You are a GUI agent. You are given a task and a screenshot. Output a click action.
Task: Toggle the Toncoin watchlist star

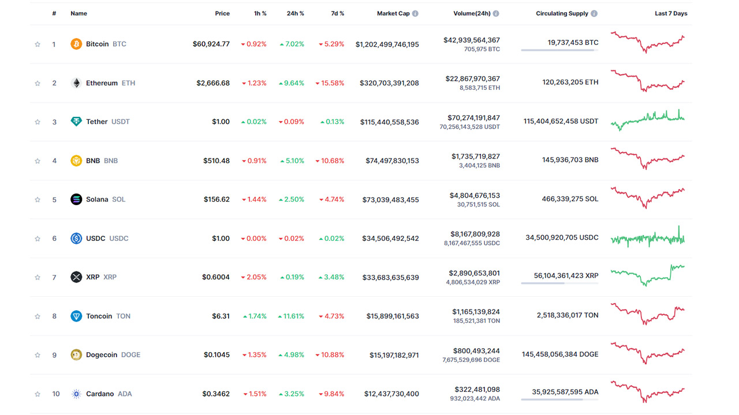tap(38, 316)
